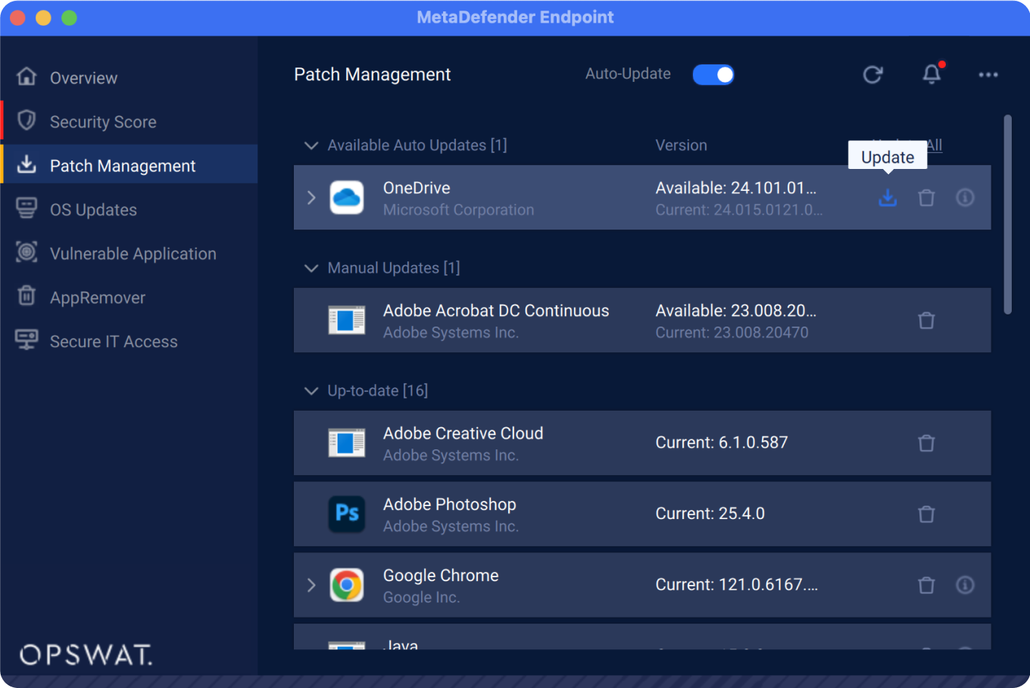
Task: Expand the Google Chrome row details
Action: [x=311, y=585]
